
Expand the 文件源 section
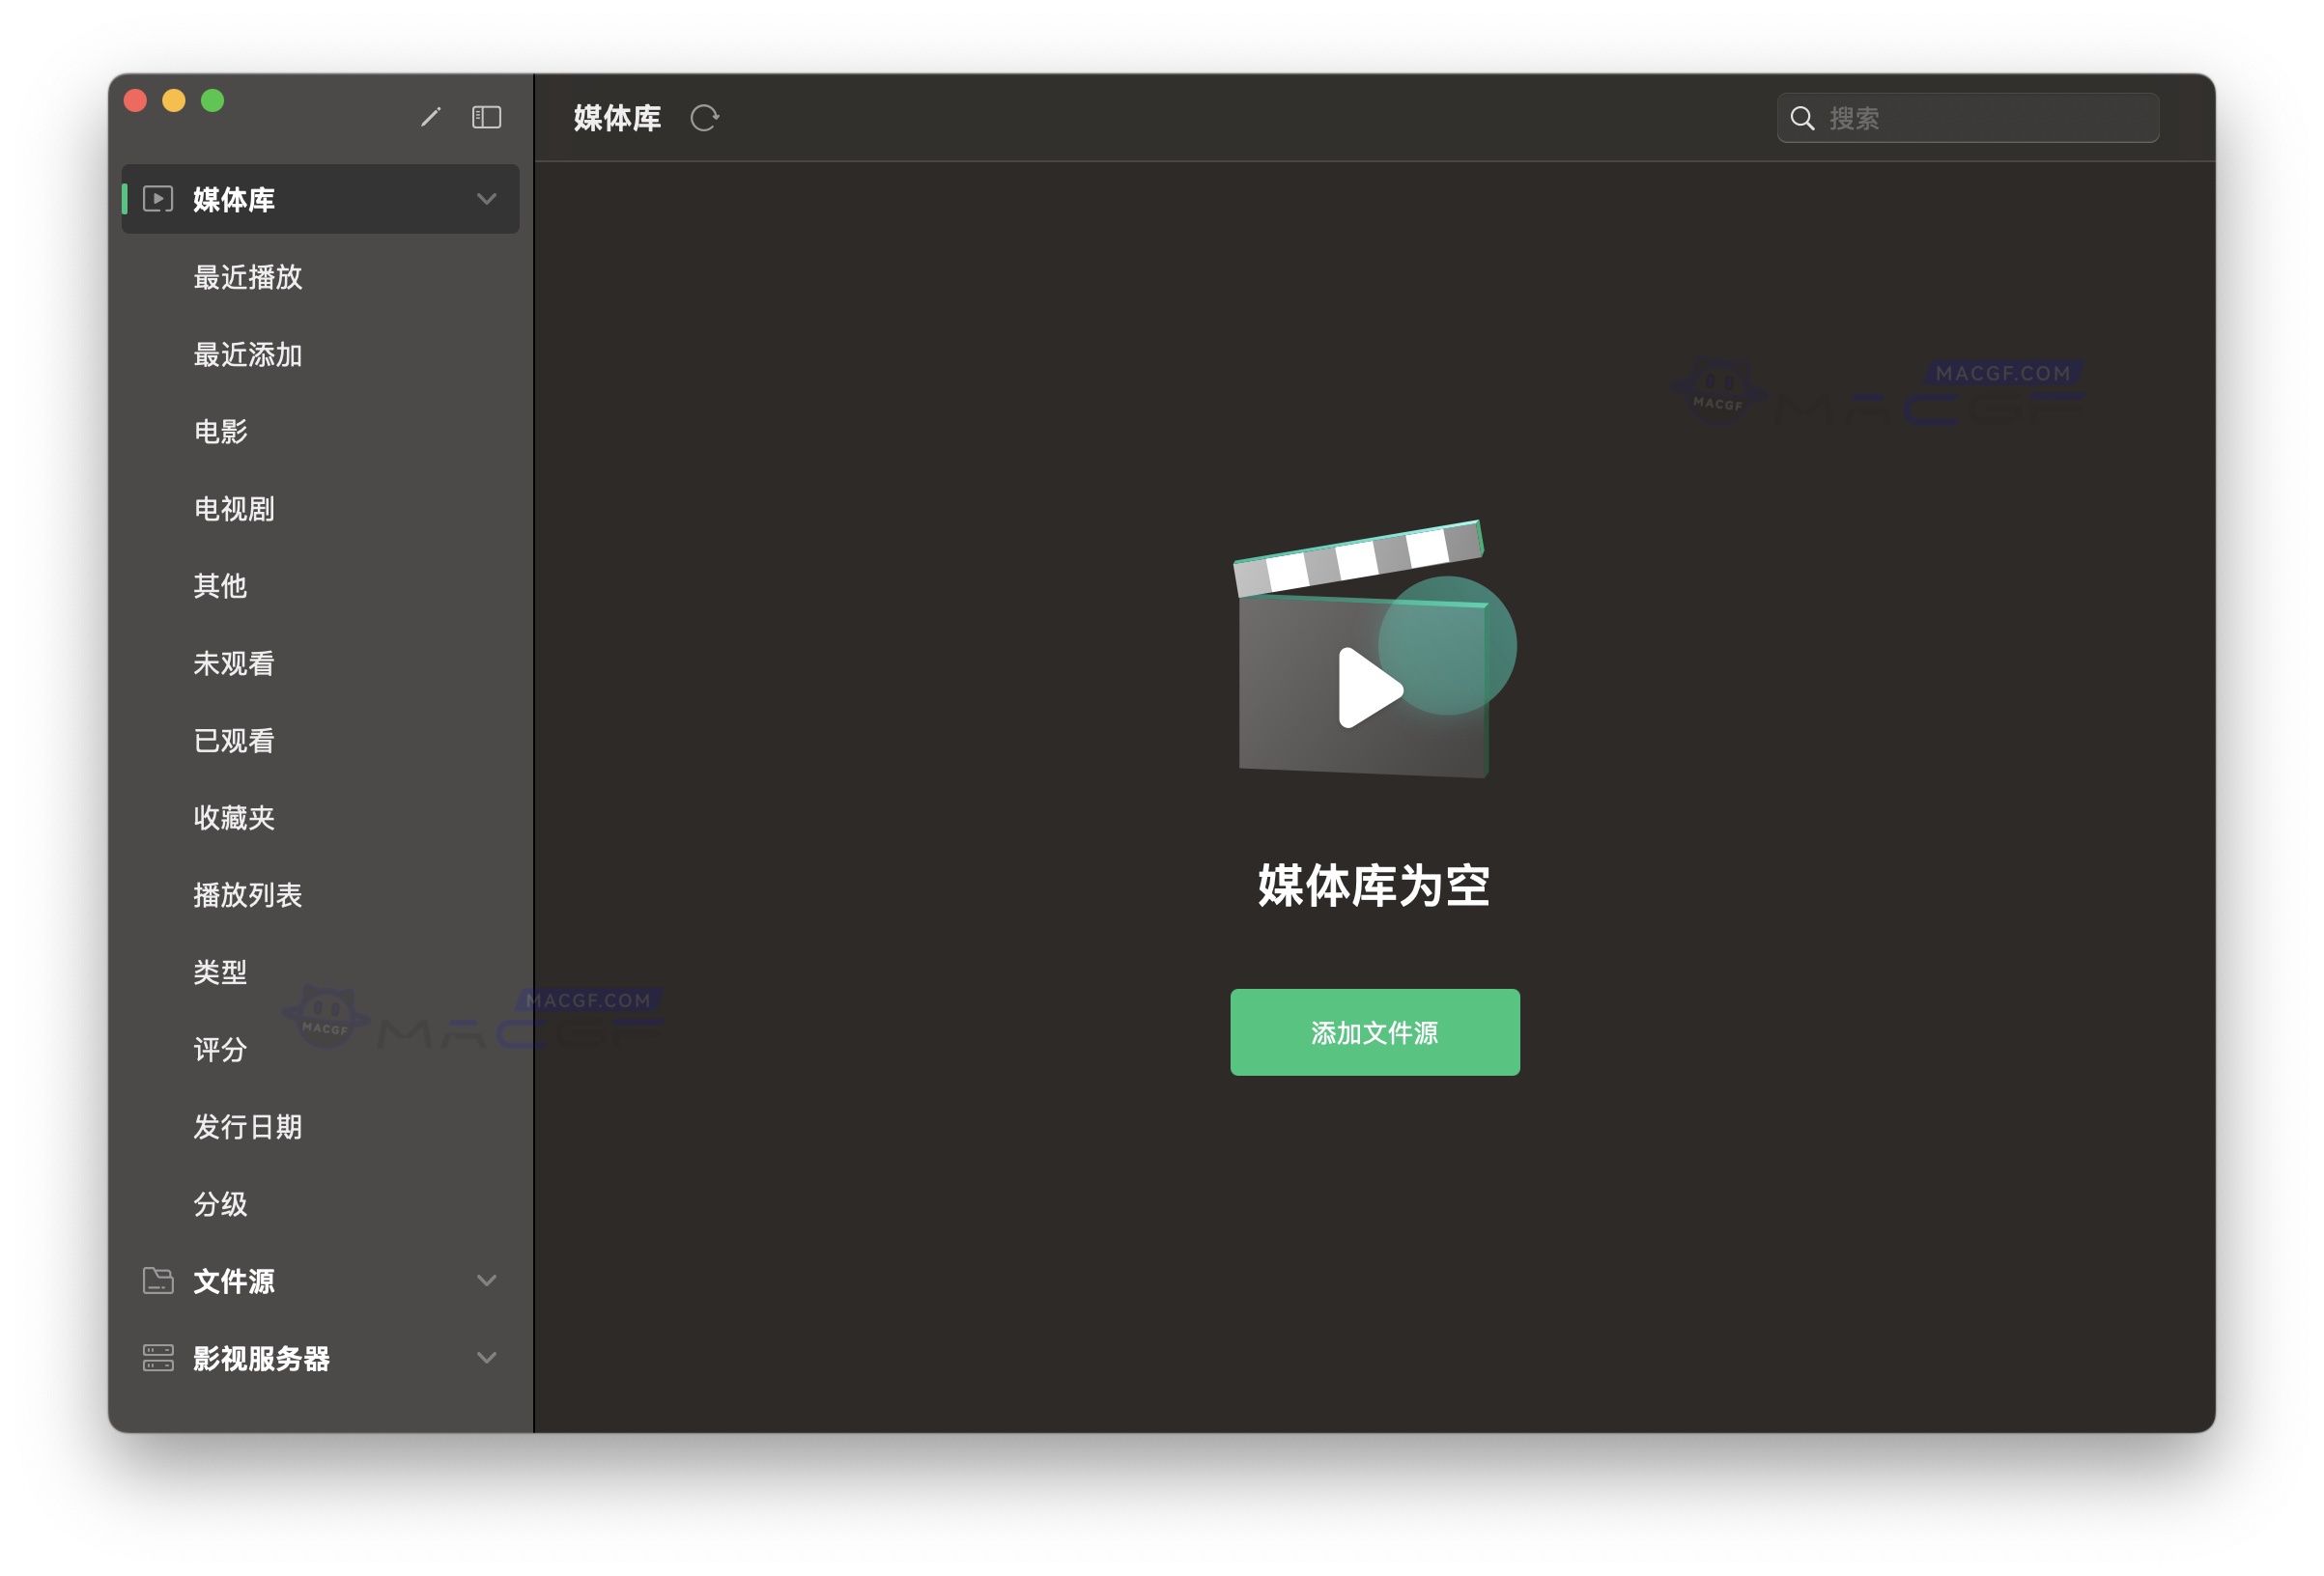[x=487, y=1281]
